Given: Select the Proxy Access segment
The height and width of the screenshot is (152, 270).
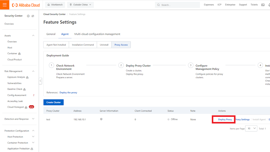Looking at the screenshot, I should pos(121,45).
